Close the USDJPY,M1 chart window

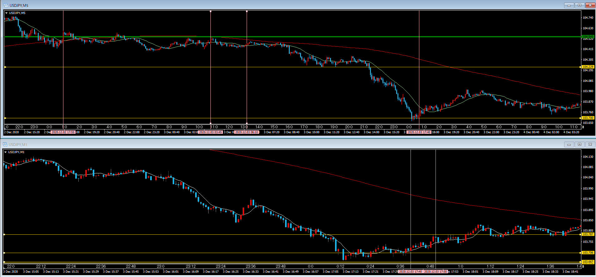590,144
